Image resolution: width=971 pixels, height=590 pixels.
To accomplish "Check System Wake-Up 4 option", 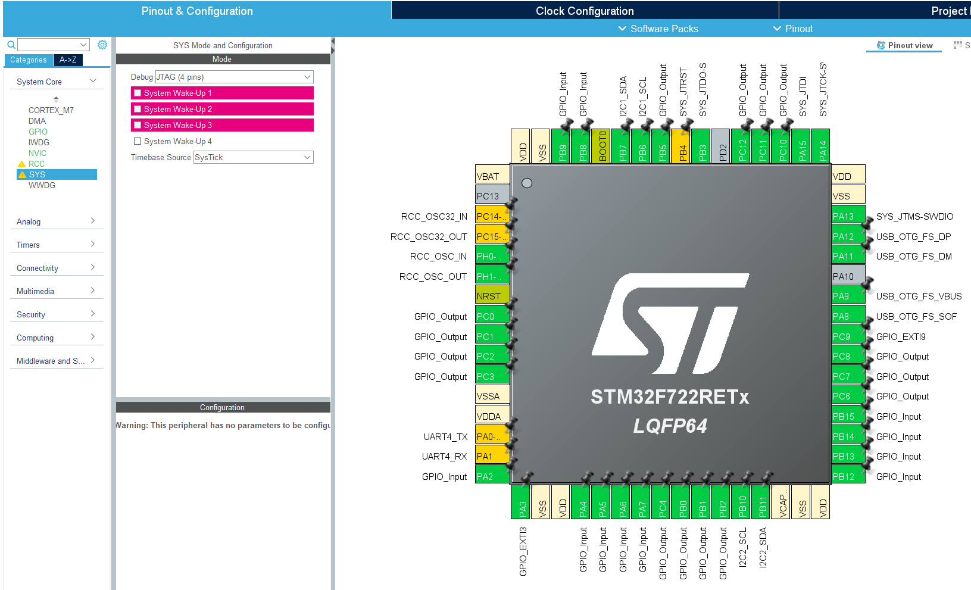I will tap(138, 141).
